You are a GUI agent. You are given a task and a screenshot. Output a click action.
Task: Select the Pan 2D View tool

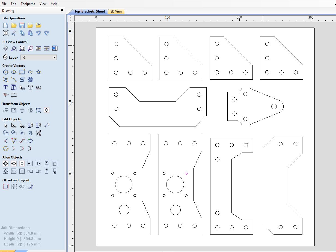[5, 48]
